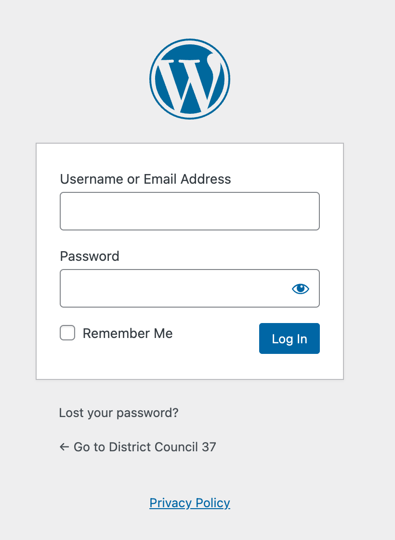Check Remember Me before logging in

tap(67, 333)
